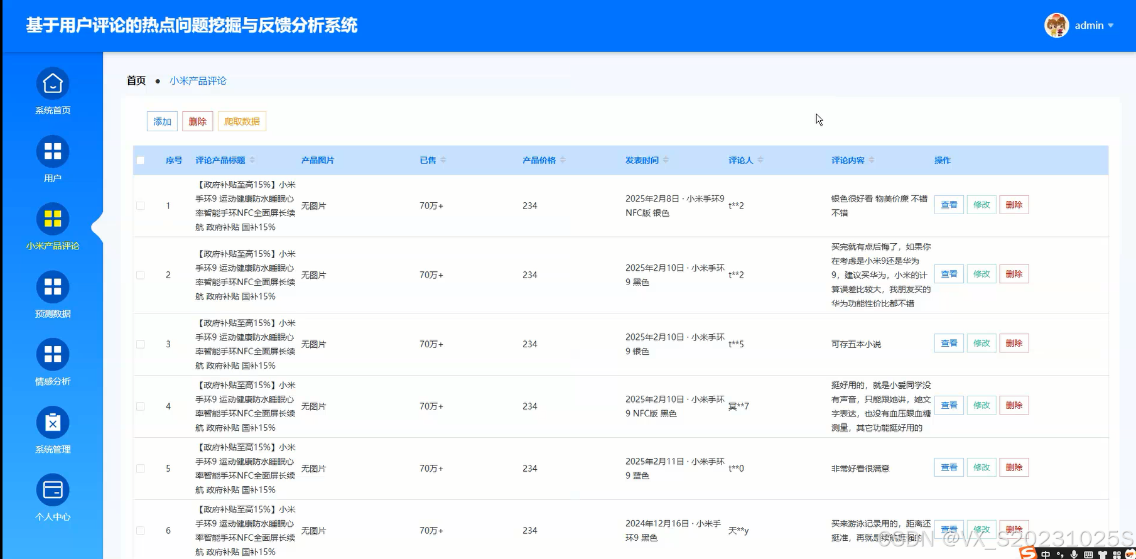Open 系统首页 home icon in sidebar
The width and height of the screenshot is (1136, 559).
point(53,84)
